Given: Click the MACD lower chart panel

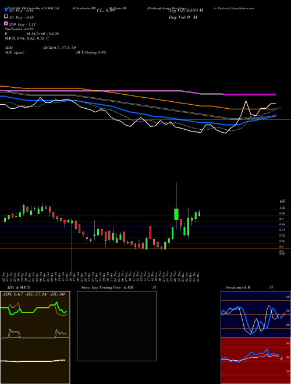Looking at the screenshot, I should (35, 361).
